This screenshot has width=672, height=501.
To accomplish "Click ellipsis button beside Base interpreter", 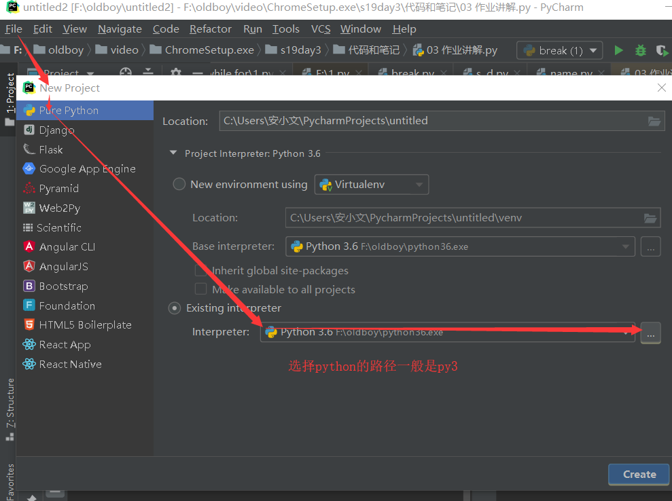I will 650,246.
